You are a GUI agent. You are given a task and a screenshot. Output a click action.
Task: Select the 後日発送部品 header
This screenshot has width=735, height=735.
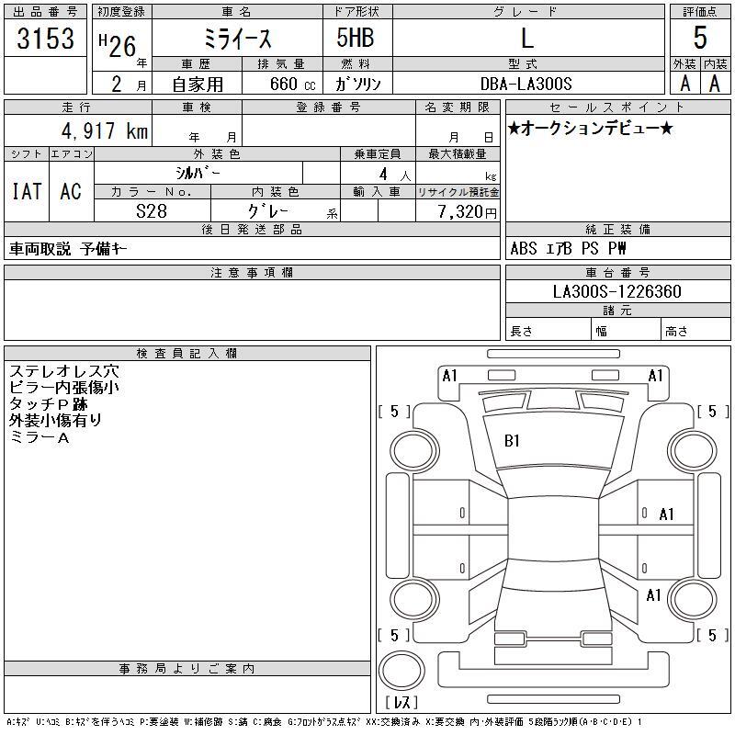252,229
